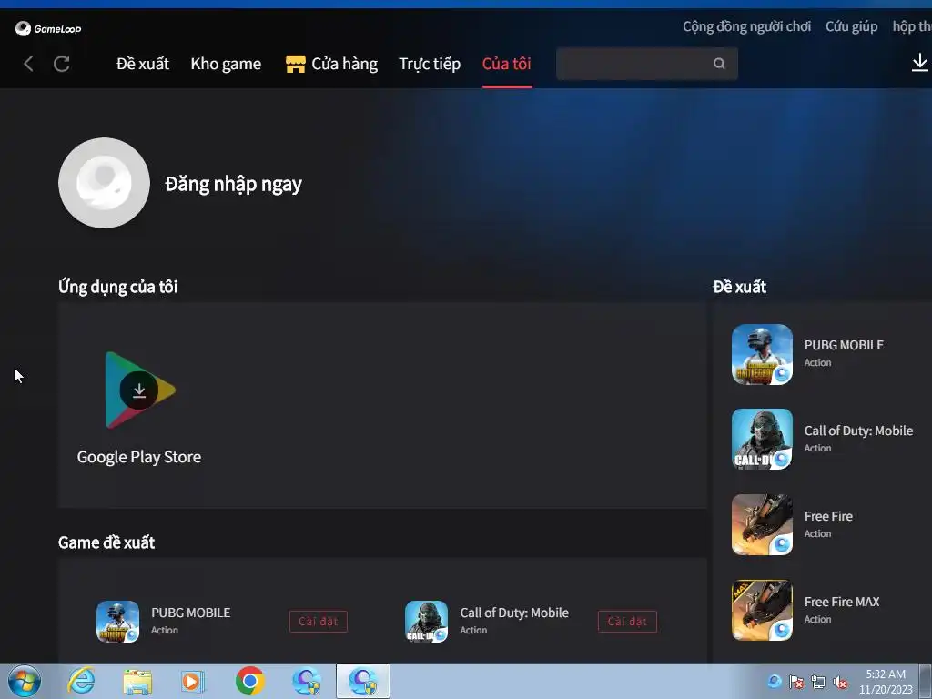Image resolution: width=932 pixels, height=699 pixels.
Task: Click Call of Duty: Mobile title in Game đề xuất
Action: coord(514,613)
